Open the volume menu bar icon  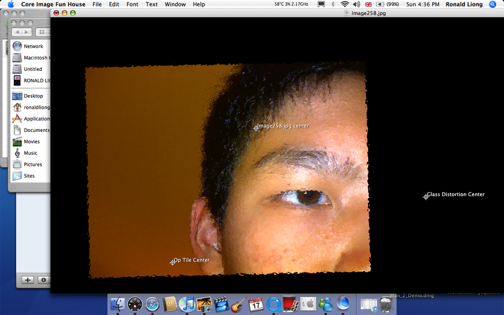356,4
